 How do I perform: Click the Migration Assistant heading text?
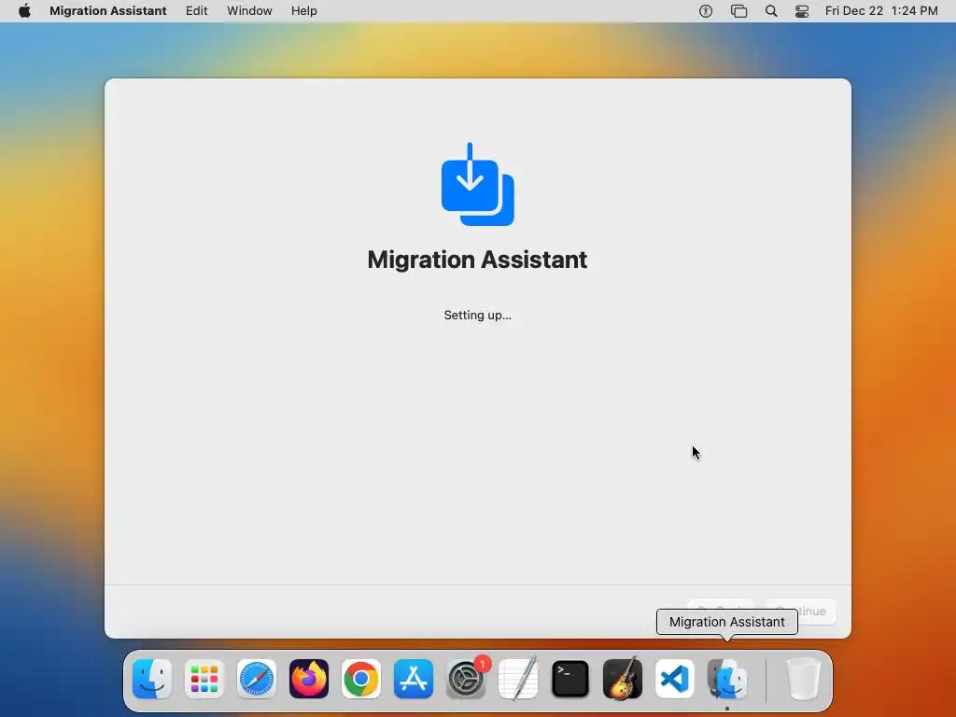pyautogui.click(x=477, y=260)
